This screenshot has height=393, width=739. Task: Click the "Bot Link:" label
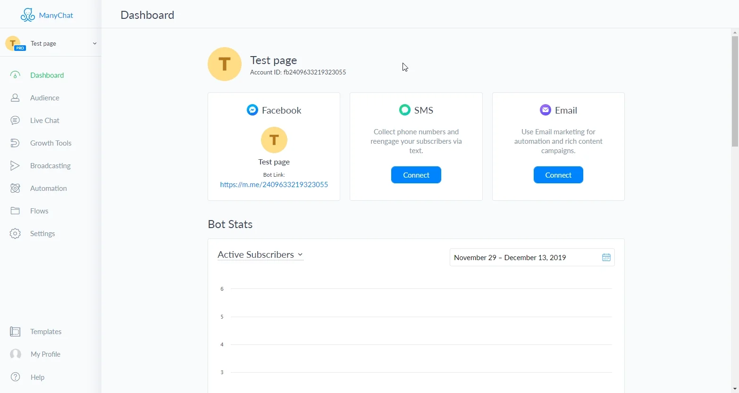click(x=274, y=175)
